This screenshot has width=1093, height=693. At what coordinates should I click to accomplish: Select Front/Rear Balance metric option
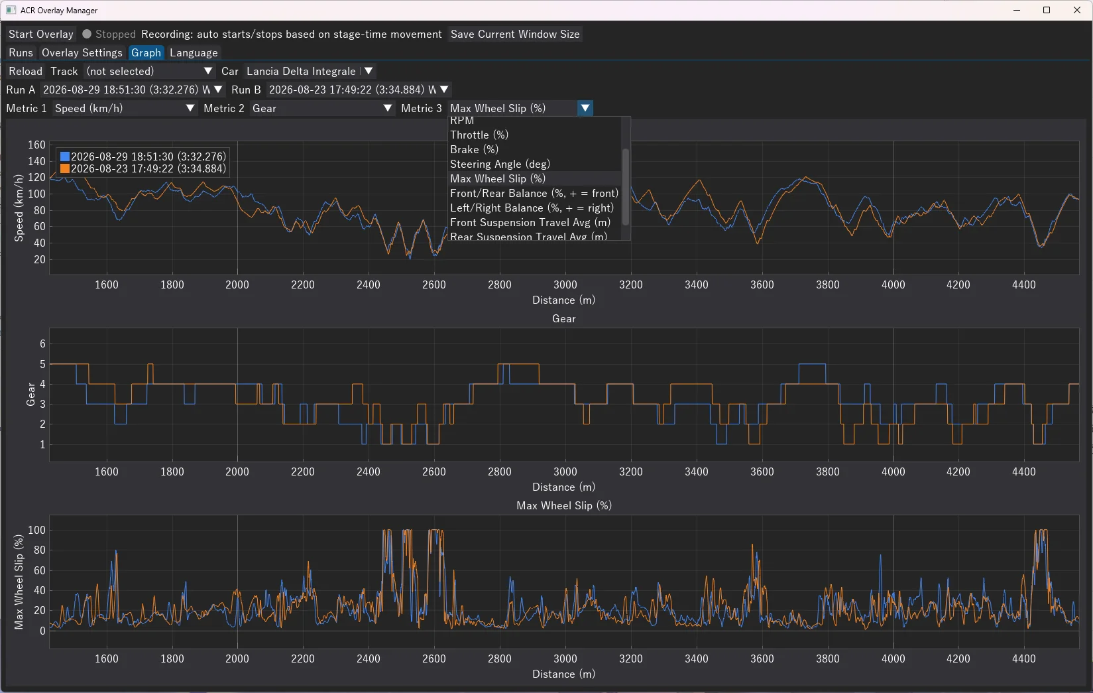pos(535,193)
